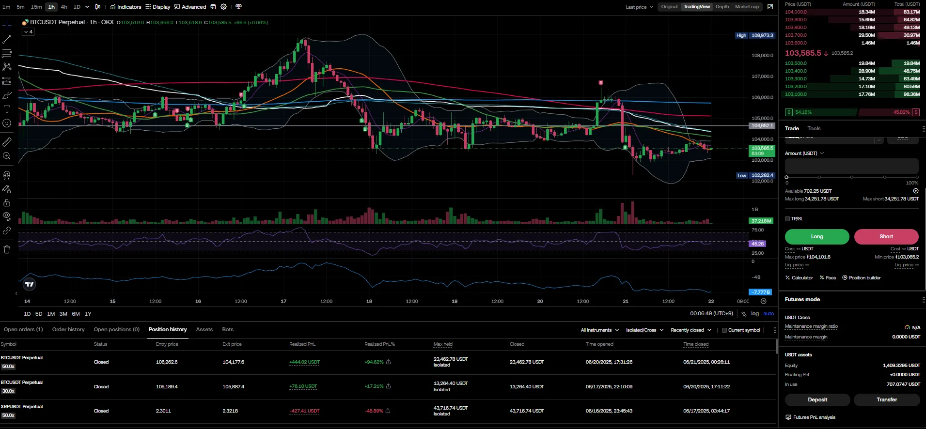Screen dimensions: 926x429
Task: Open the TradingView logo link
Action: click(30, 284)
